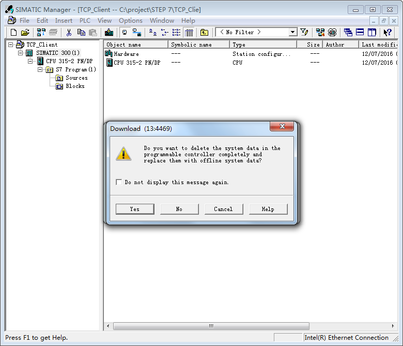The height and width of the screenshot is (346, 403).
Task: Click the SIMATIC Manager document menu icon
Action: point(11,20)
